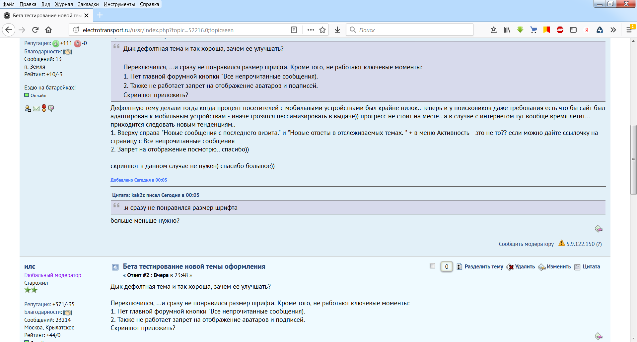
Task: Open the Downloads arrow button
Action: point(337,30)
